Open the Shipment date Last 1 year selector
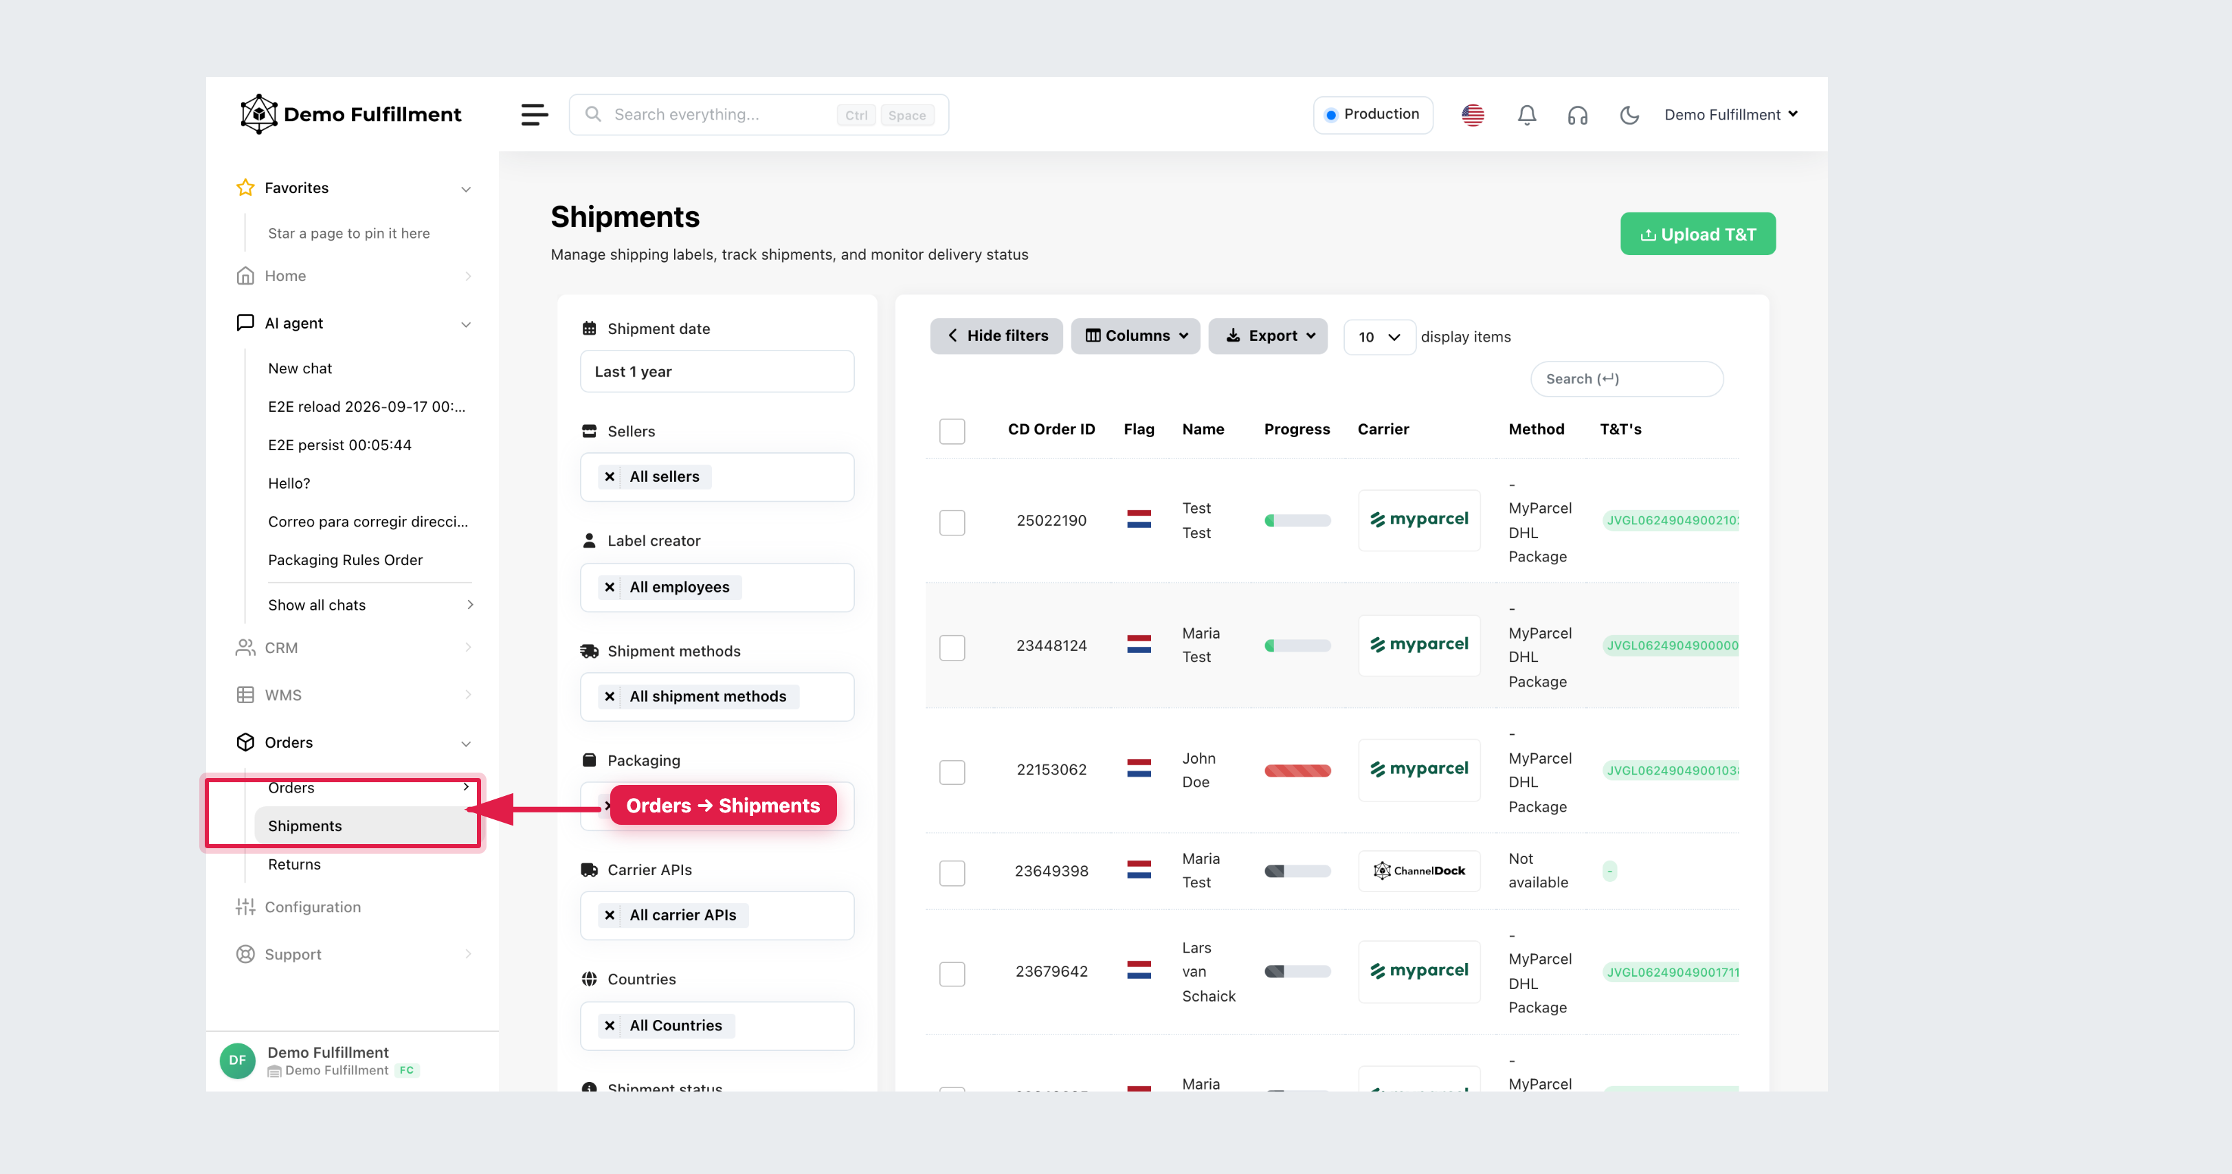2232x1174 pixels. [x=717, y=372]
